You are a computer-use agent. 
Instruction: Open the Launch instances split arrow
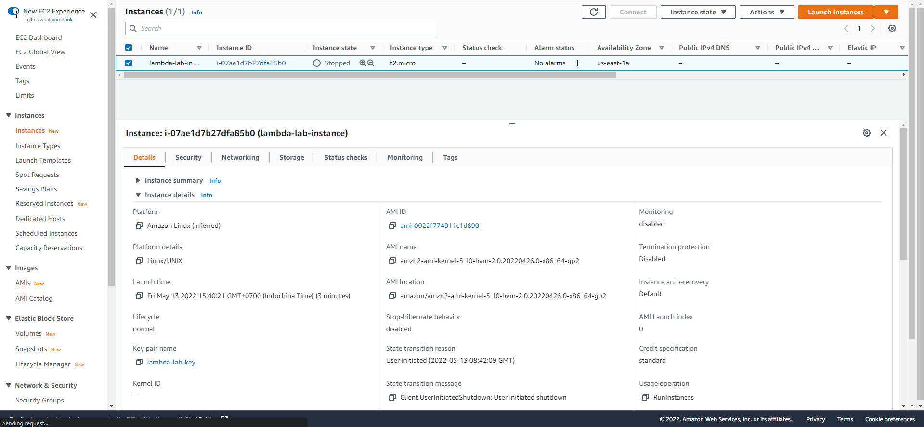click(886, 12)
